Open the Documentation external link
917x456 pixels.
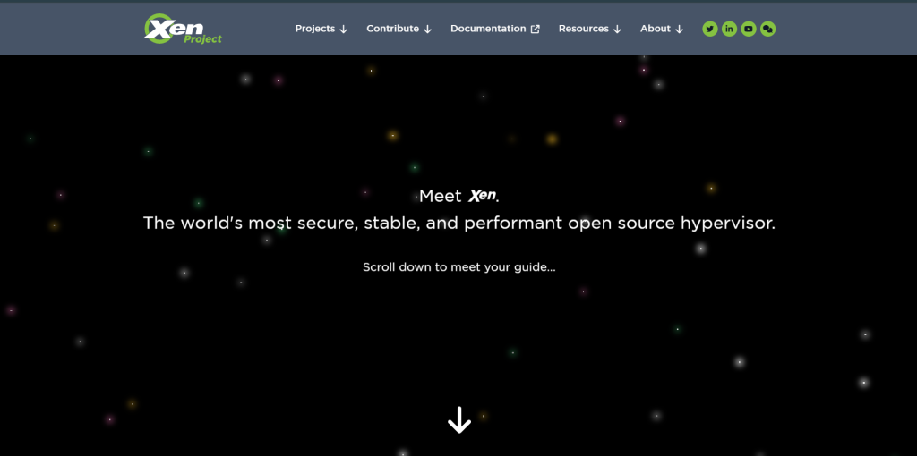coord(494,29)
